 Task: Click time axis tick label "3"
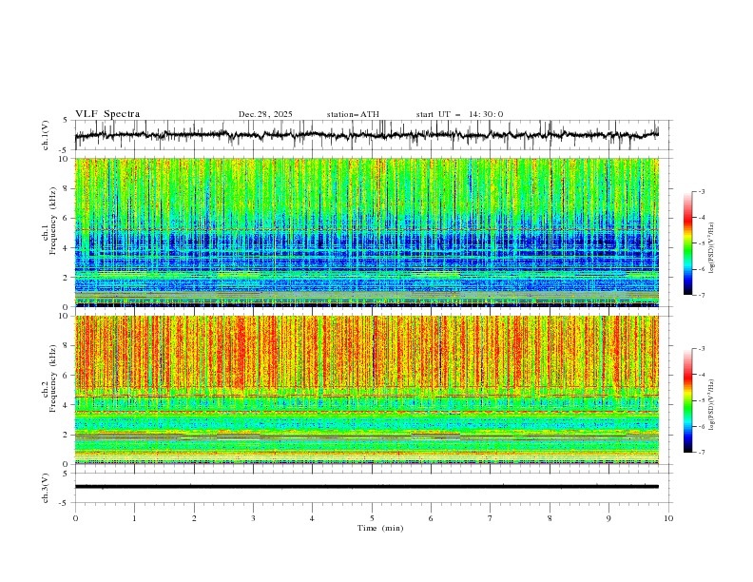253,518
